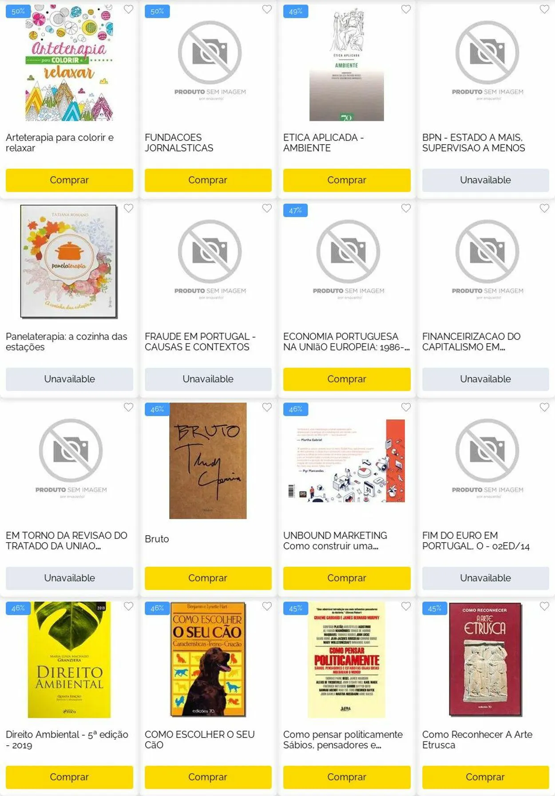Favorite UNBOUND MARKETING with heart icon
Image resolution: width=555 pixels, height=796 pixels.
coord(406,407)
